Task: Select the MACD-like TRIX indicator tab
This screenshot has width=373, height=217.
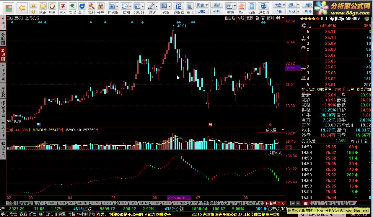Action: pyautogui.click(x=107, y=203)
